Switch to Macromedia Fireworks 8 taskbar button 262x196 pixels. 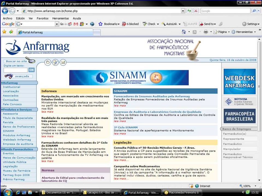coord(182,192)
